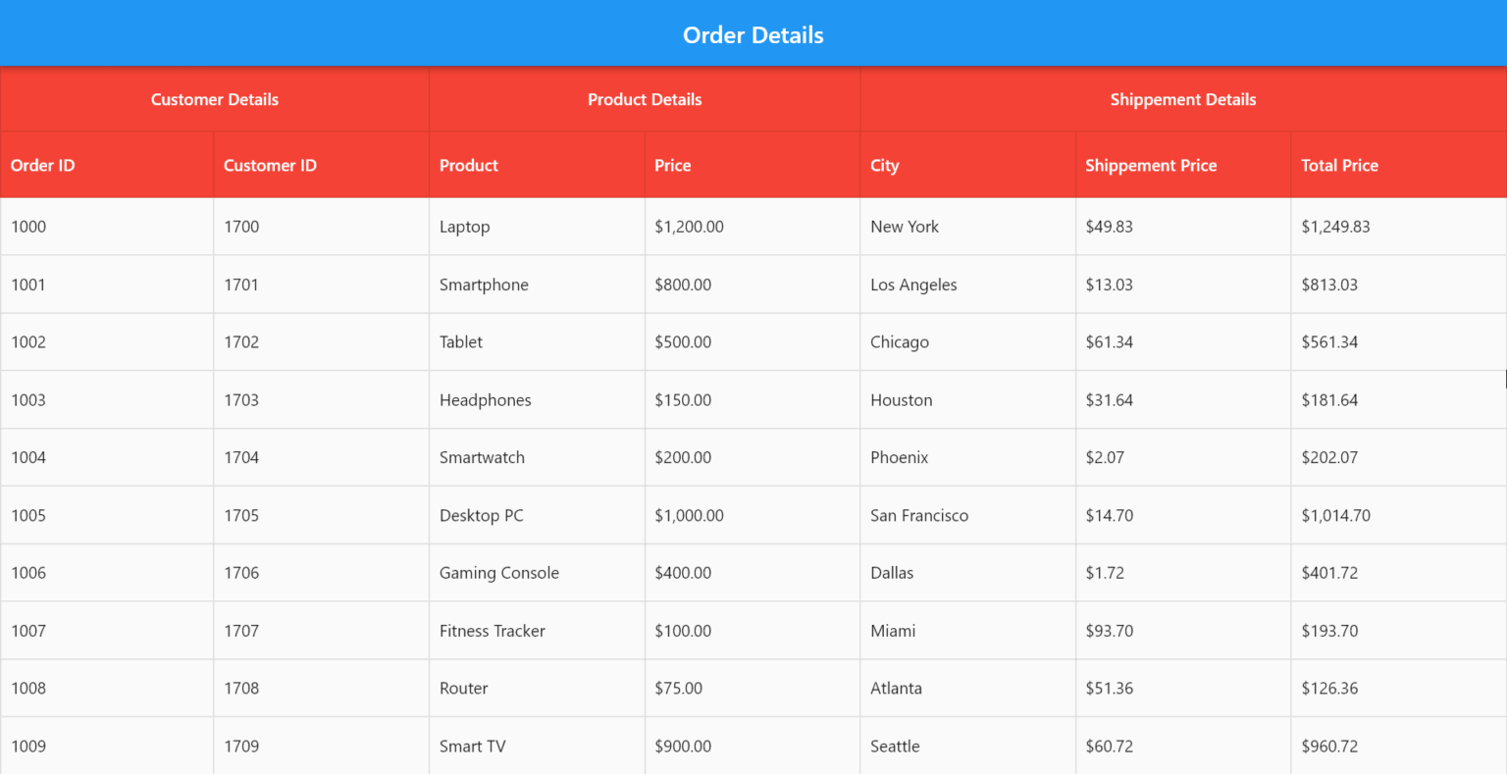Select the Laptop product cell

click(x=464, y=227)
